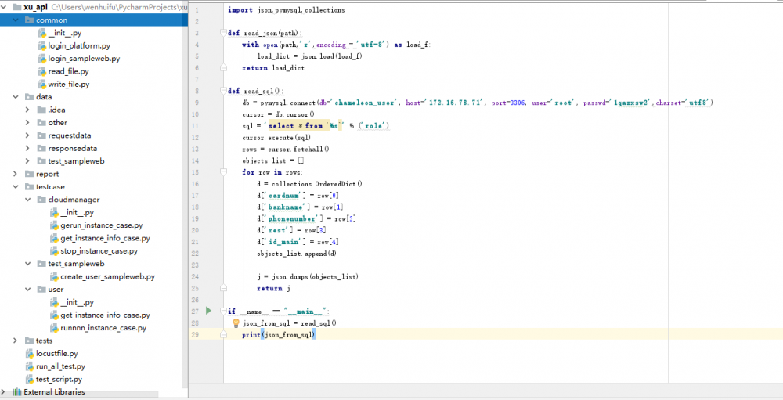
Task: Select the xu_api project root
Action: (35, 7)
